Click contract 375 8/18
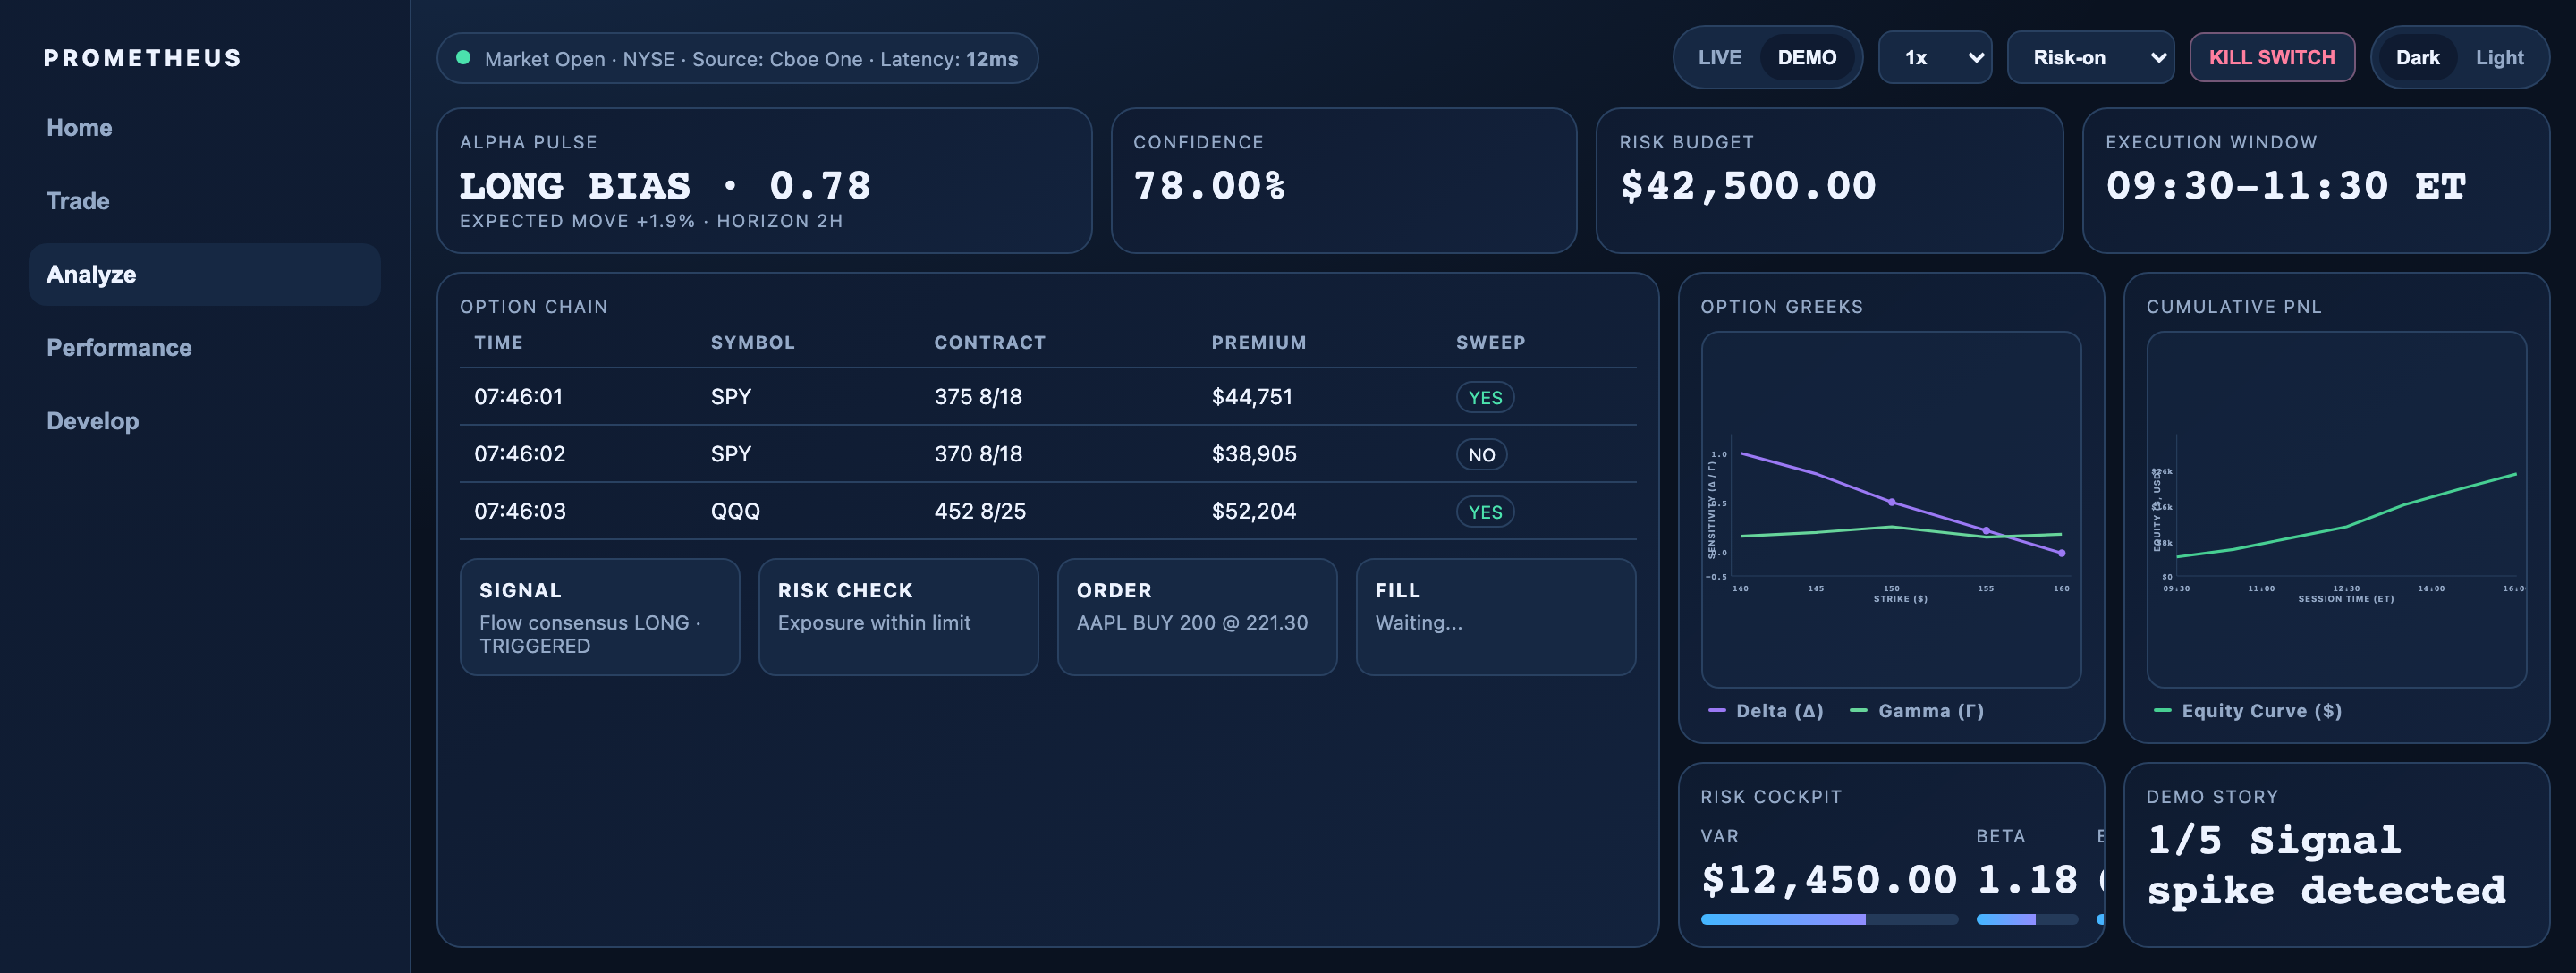2576x973 pixels. (978, 397)
